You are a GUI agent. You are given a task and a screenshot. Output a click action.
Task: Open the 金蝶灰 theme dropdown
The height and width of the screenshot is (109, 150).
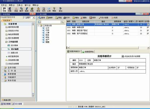pos(34,18)
